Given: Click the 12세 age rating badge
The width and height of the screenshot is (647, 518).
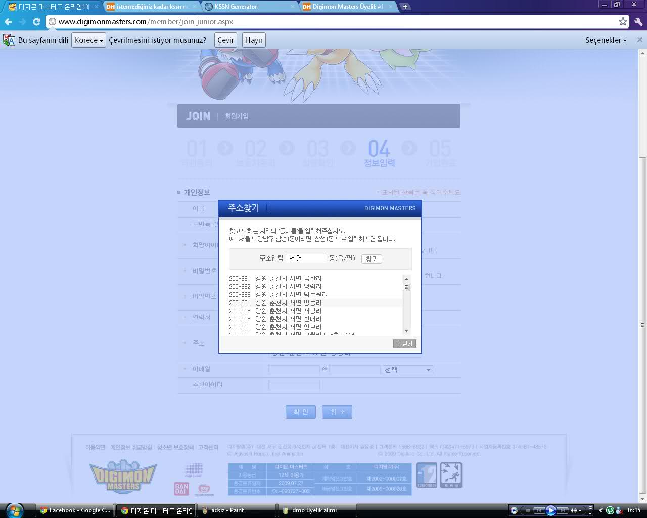Looking at the screenshot, I should pyautogui.click(x=426, y=476).
